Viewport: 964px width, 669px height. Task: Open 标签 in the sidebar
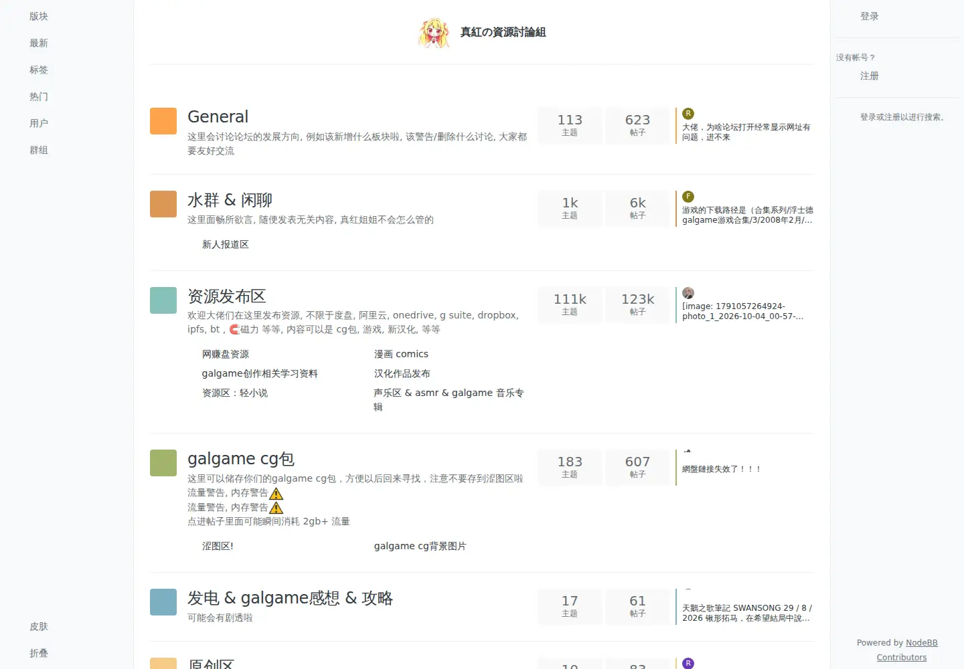39,70
